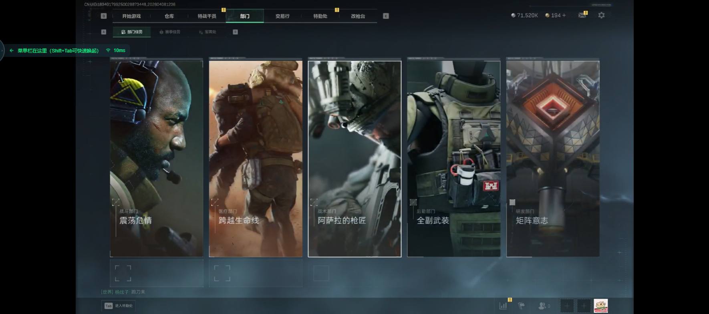The image size is (709, 314).
Task: Open the mail inbox envelope icon
Action: pyautogui.click(x=582, y=15)
